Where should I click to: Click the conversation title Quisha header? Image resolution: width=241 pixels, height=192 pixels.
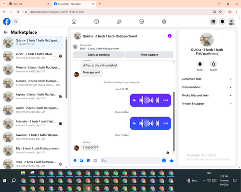110,36
